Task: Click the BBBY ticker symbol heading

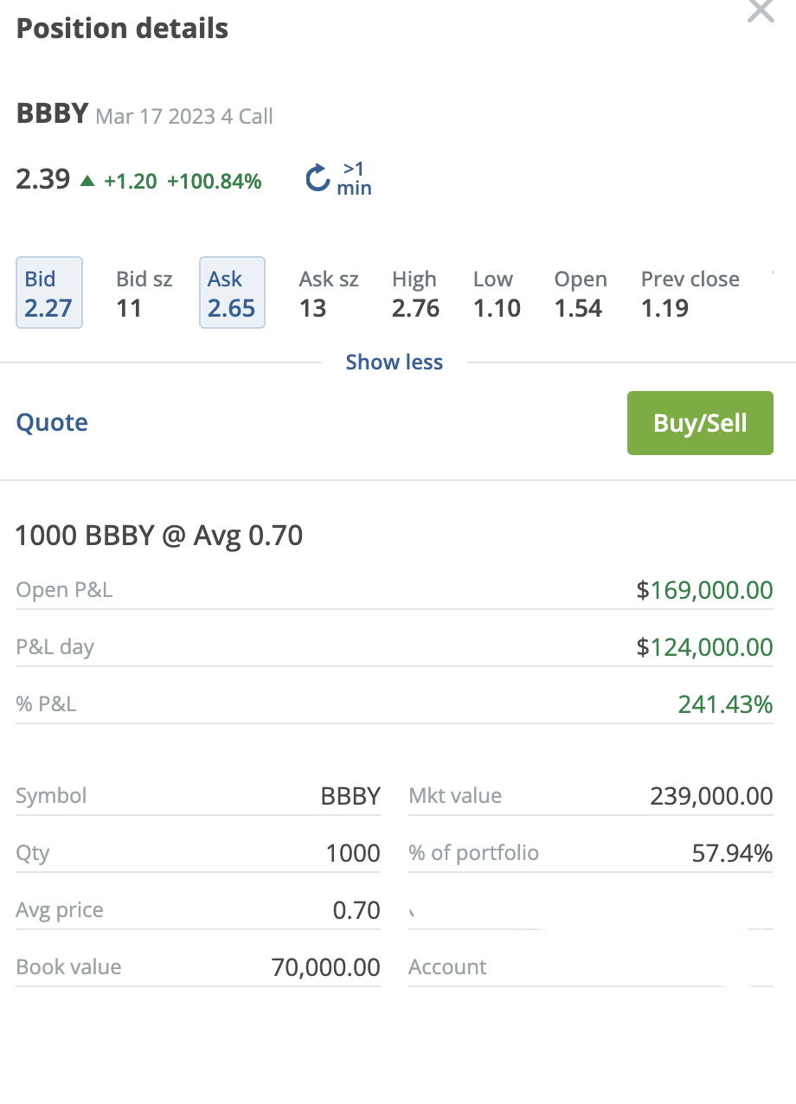Action: tap(52, 113)
